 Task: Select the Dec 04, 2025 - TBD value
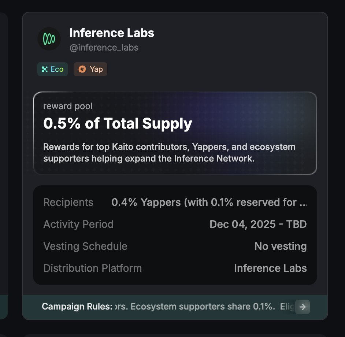pyautogui.click(x=258, y=224)
